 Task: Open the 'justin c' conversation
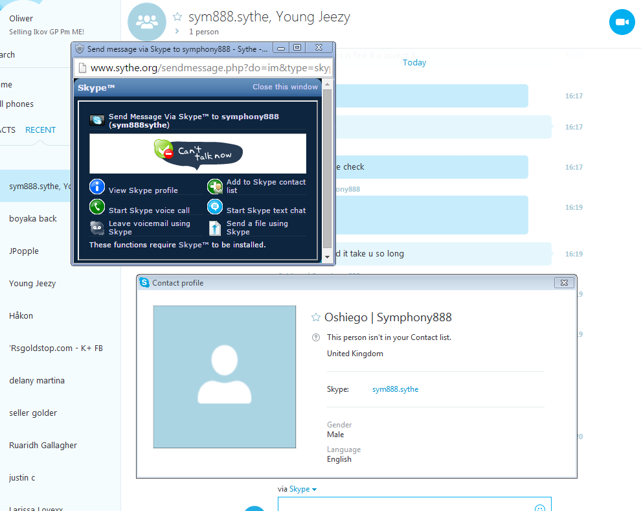(60, 477)
